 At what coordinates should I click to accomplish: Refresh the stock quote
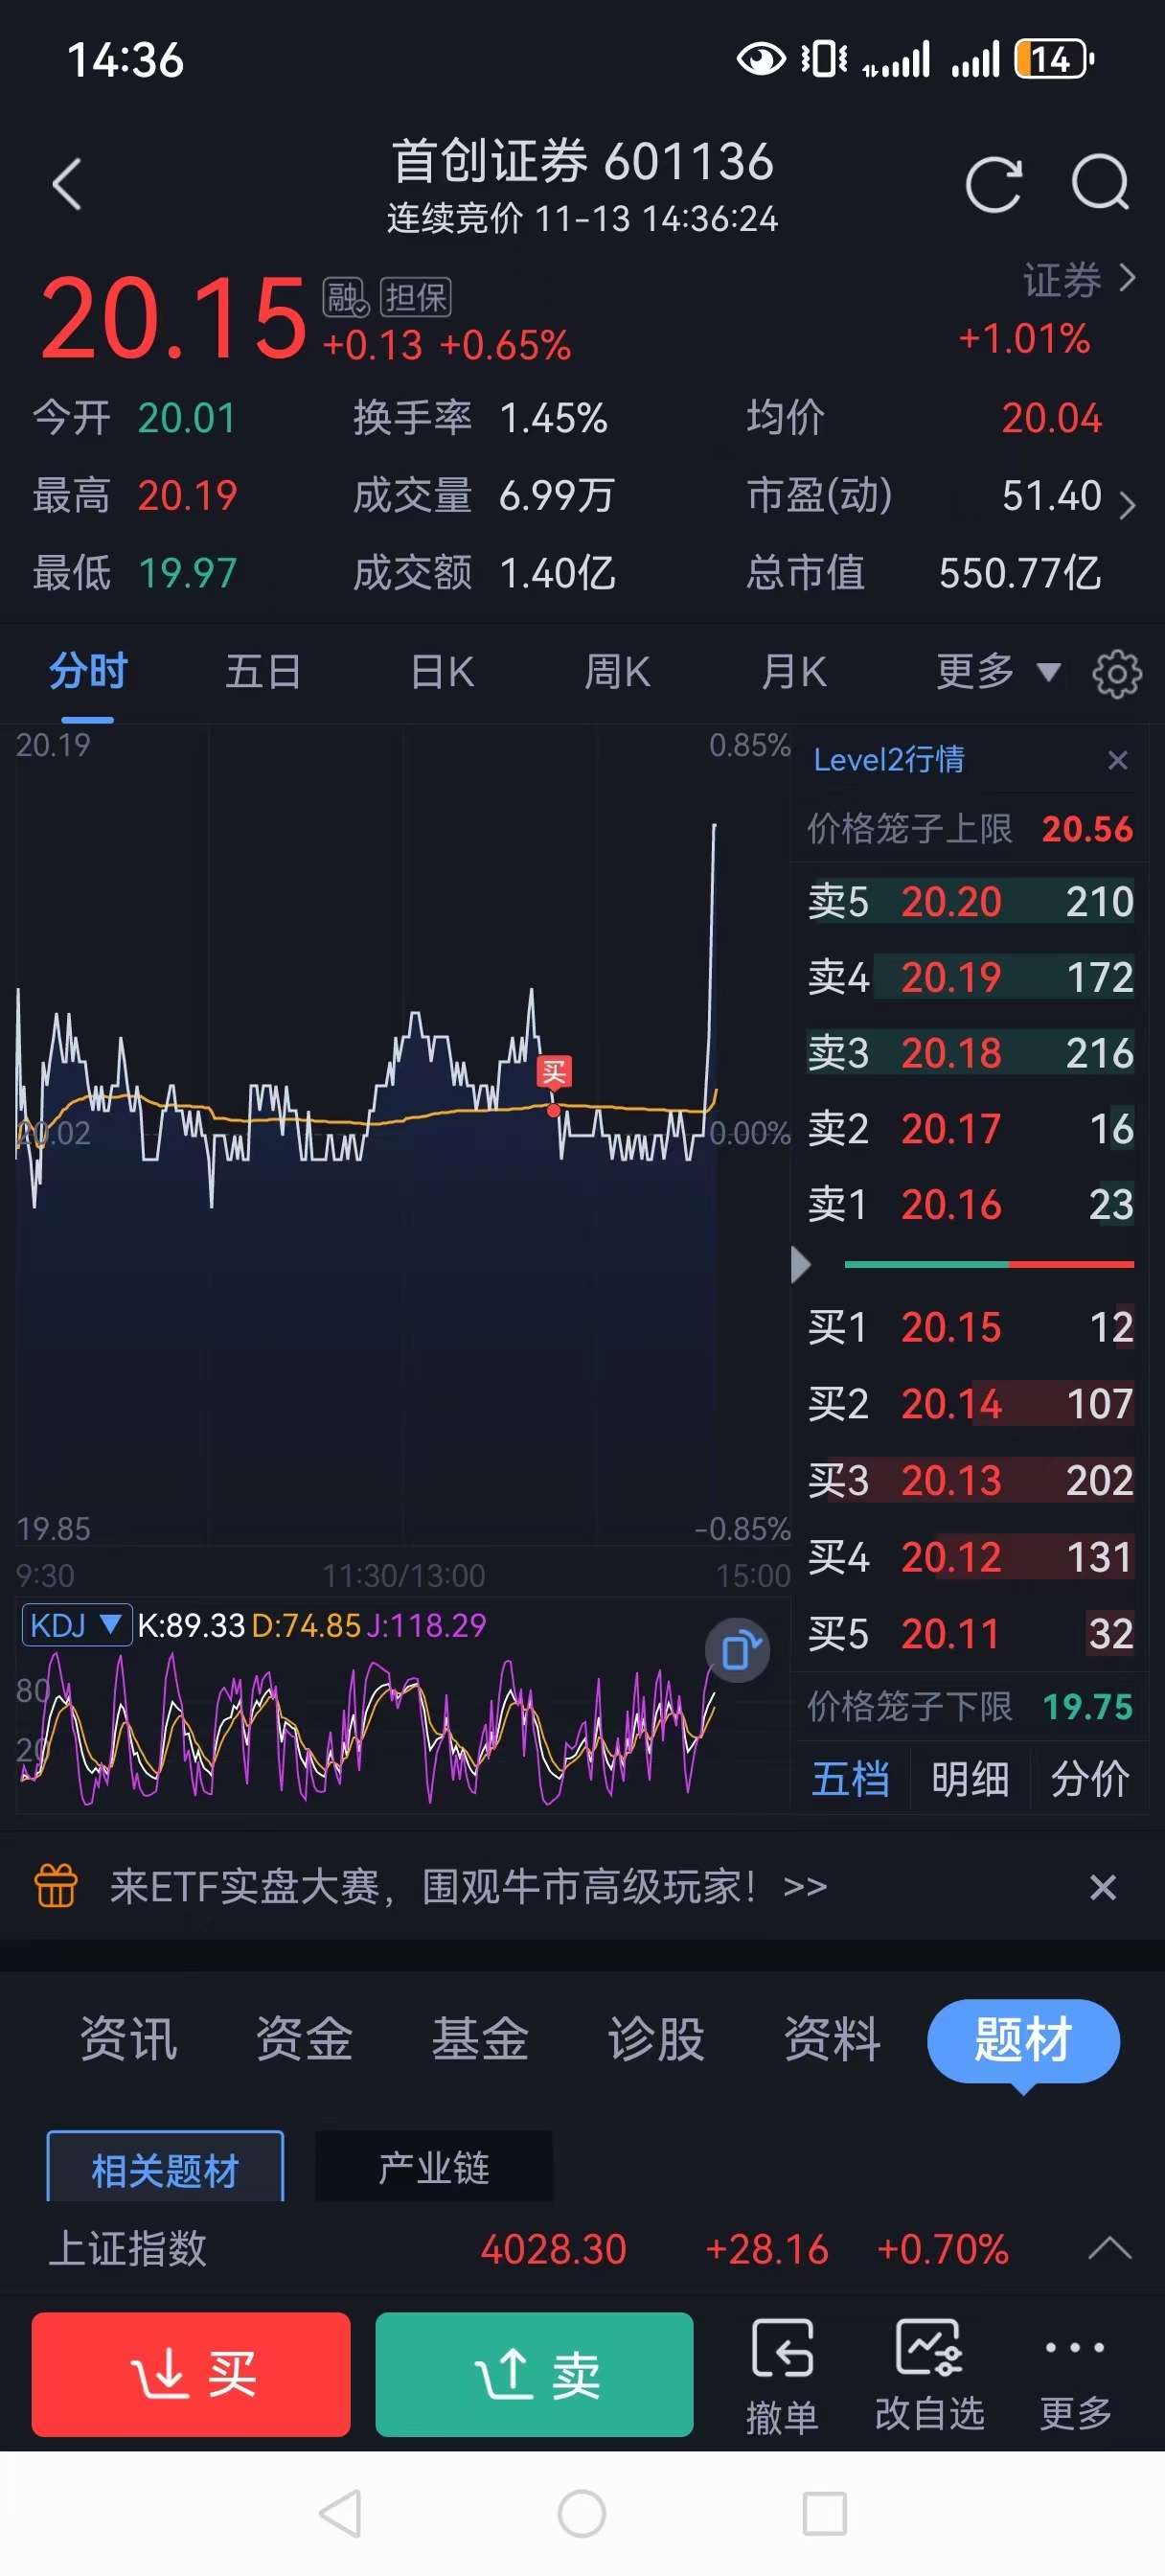point(993,184)
